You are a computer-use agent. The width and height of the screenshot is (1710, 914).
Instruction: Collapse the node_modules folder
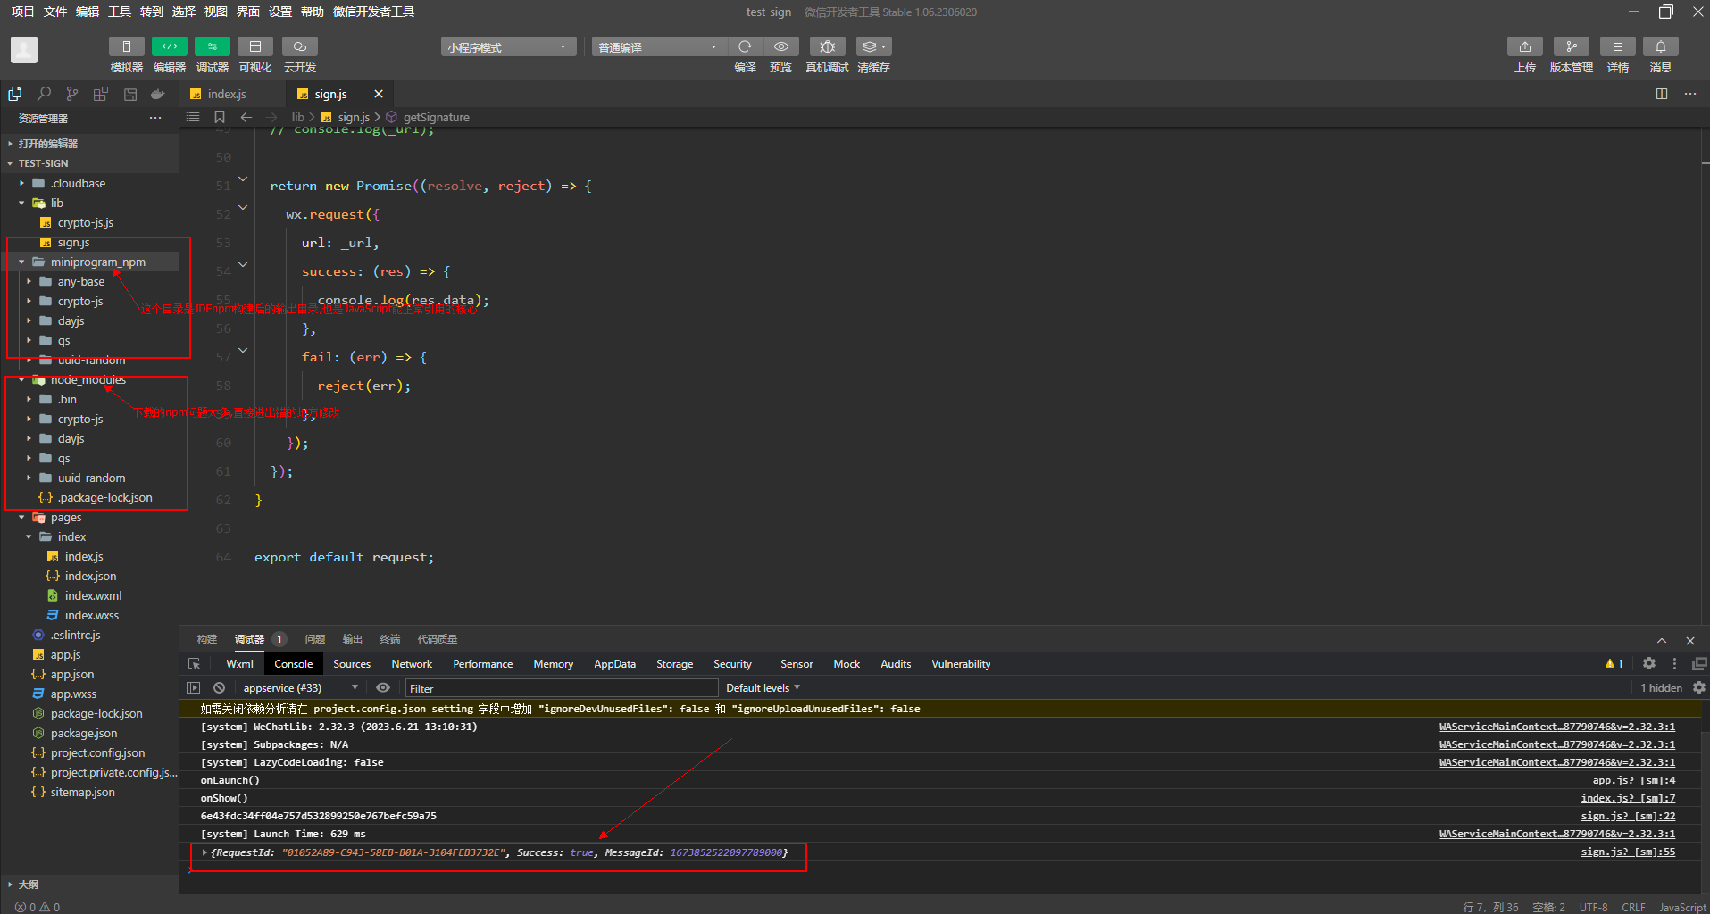(x=89, y=379)
